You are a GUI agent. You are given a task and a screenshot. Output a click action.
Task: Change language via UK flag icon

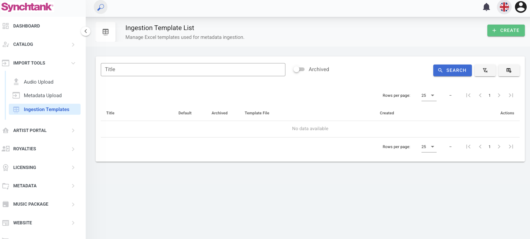point(504,7)
